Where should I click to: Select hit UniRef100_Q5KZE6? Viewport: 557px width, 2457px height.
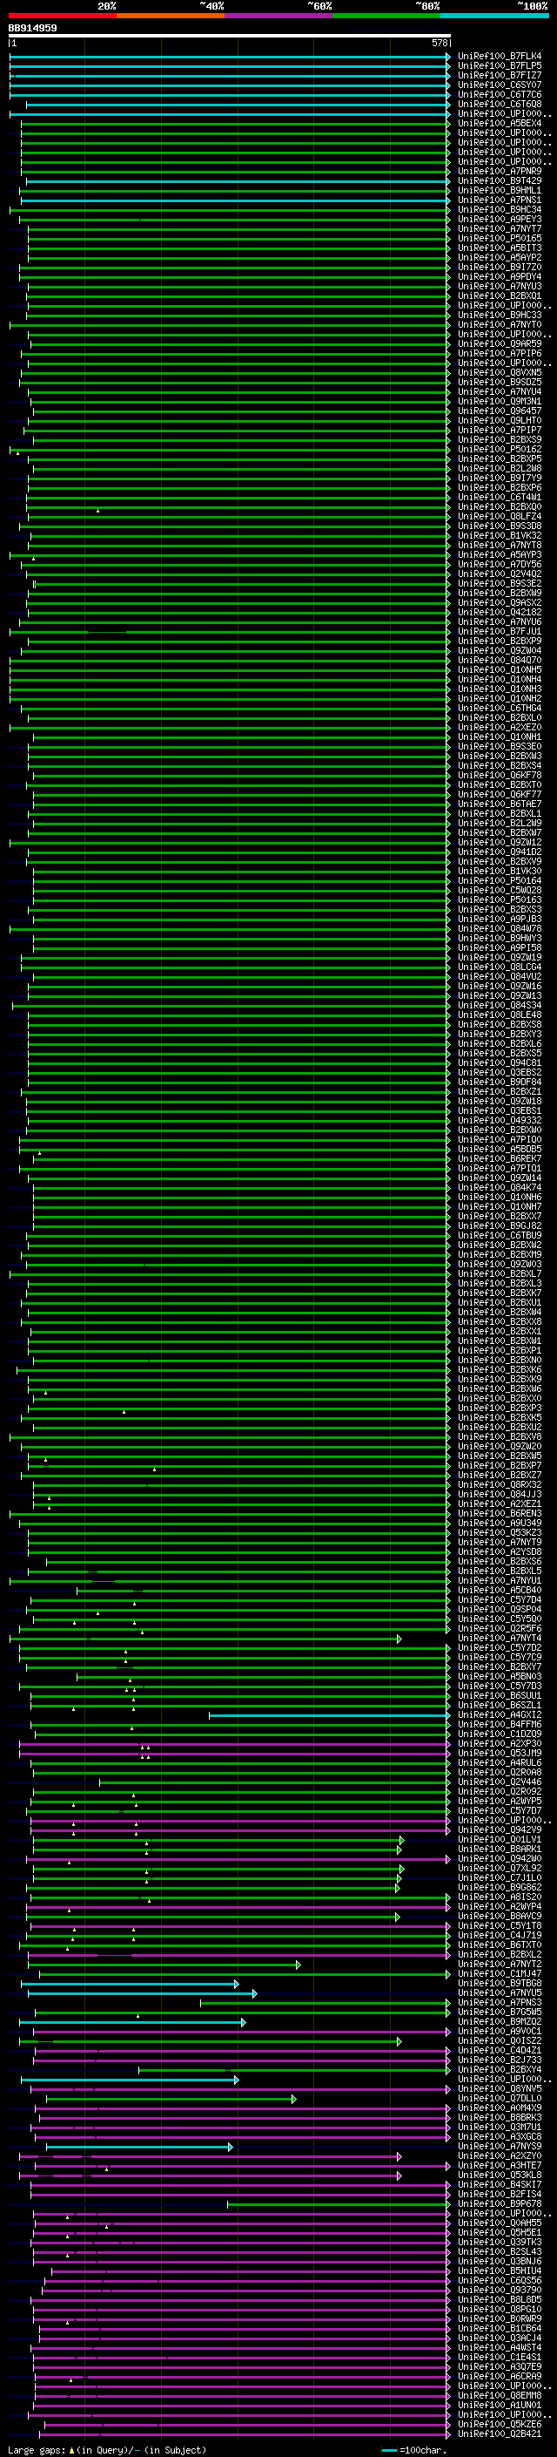500,2424
